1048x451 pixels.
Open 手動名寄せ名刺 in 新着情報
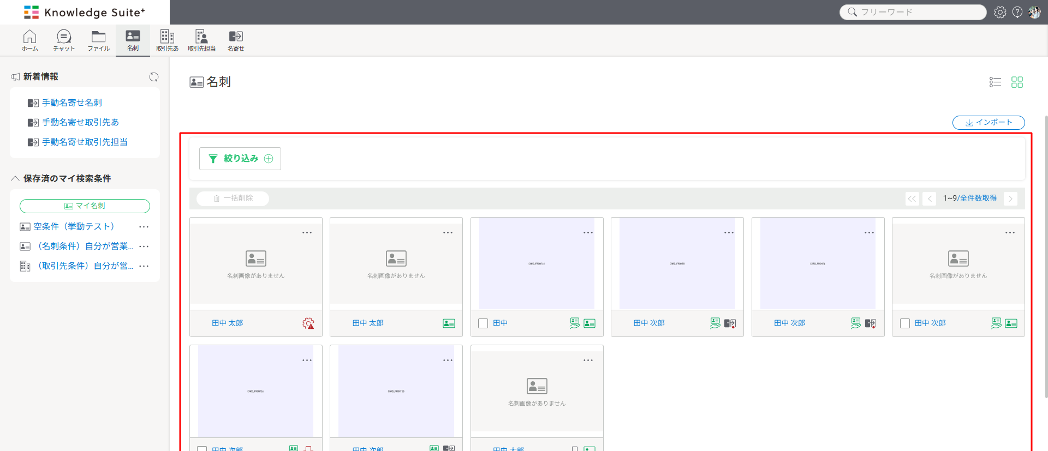coord(72,103)
